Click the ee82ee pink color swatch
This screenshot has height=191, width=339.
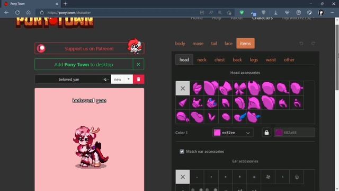click(x=217, y=133)
